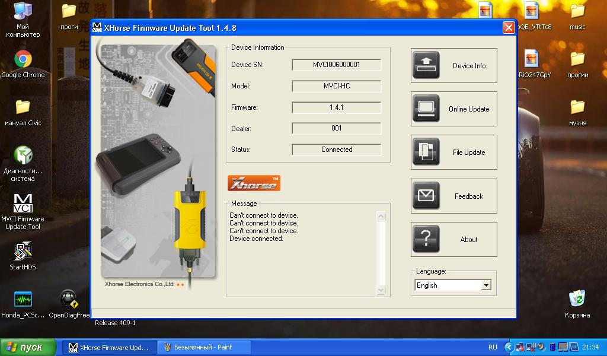Select the OpenDiagFree desktop icon
This screenshot has height=356, width=607.
pos(69,301)
